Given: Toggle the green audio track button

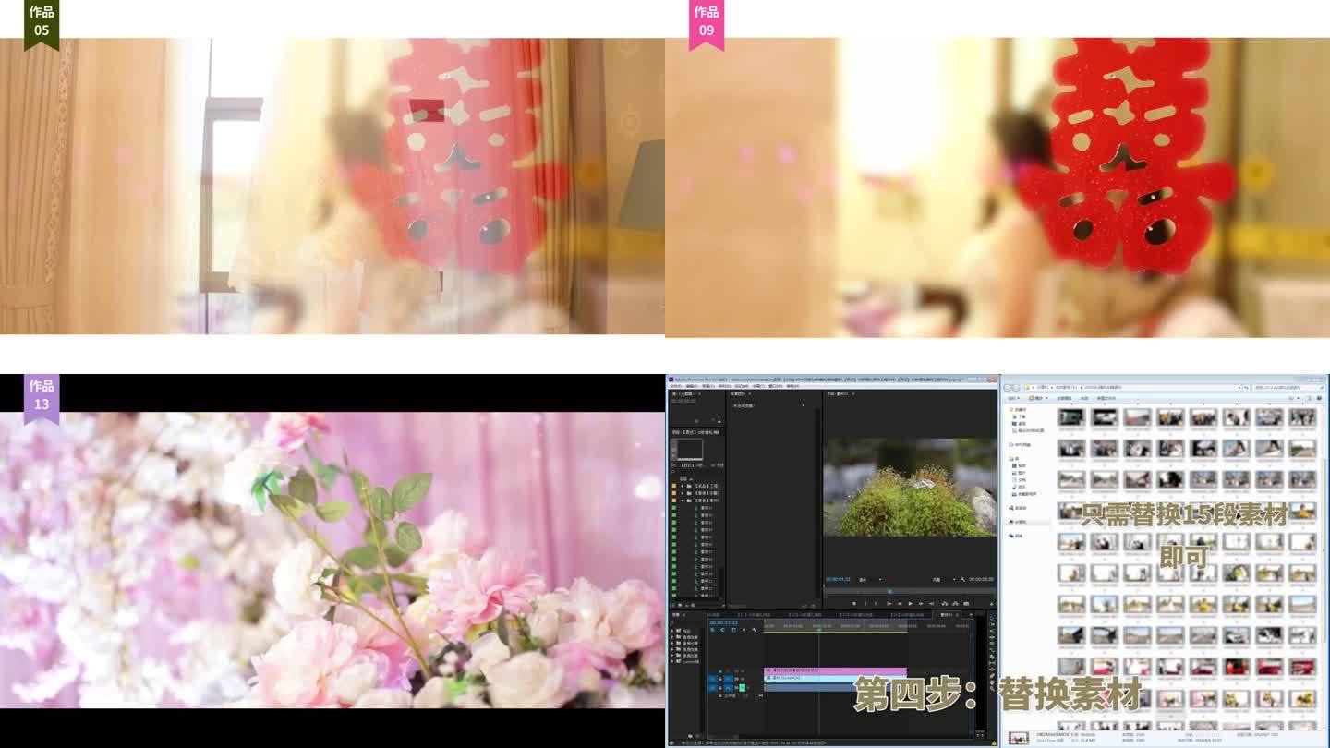Looking at the screenshot, I should click(742, 688).
